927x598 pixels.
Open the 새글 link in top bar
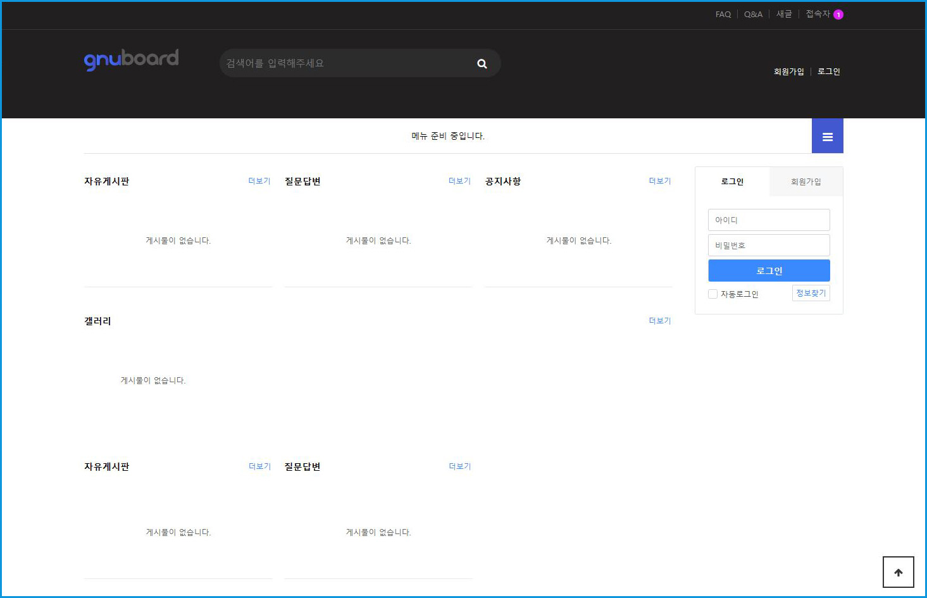point(784,14)
